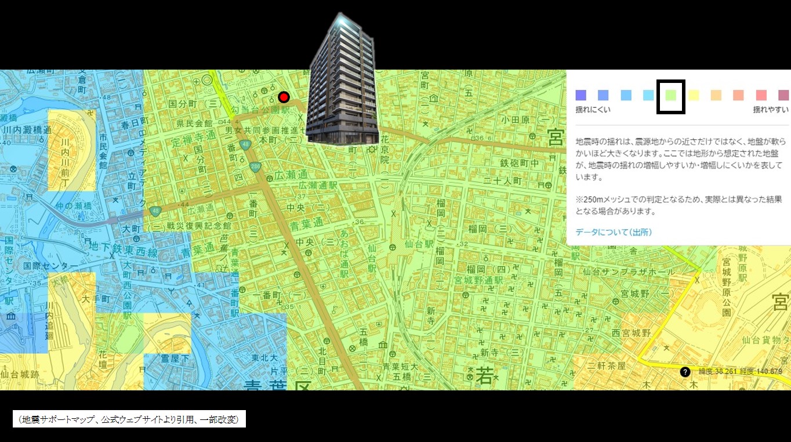Click route 48 shield near 定禅寺通
Image resolution: width=791 pixels, height=442 pixels.
(x=246, y=145)
